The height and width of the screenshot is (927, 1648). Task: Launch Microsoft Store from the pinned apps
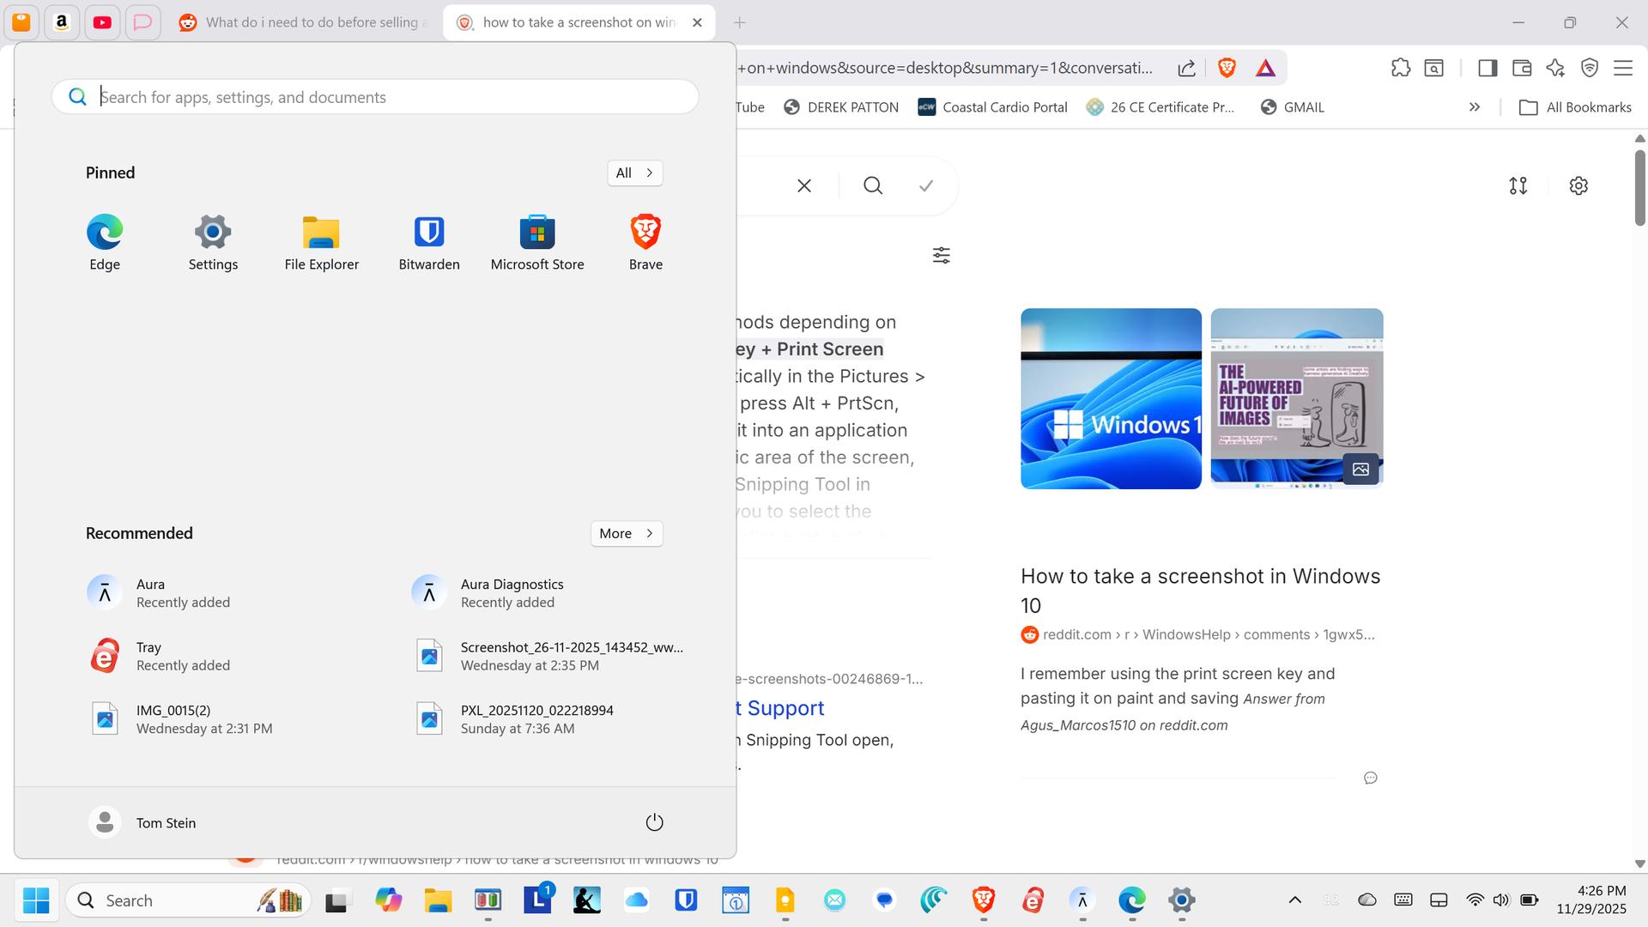pyautogui.click(x=536, y=242)
